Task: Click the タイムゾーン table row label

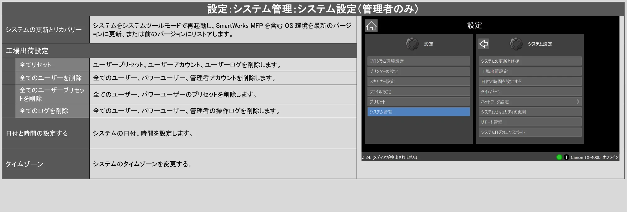Action: pos(46,164)
